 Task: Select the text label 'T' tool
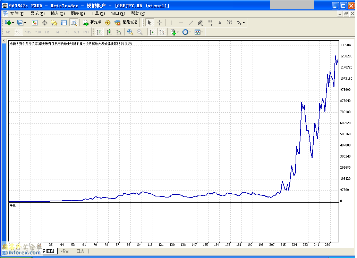(230, 23)
